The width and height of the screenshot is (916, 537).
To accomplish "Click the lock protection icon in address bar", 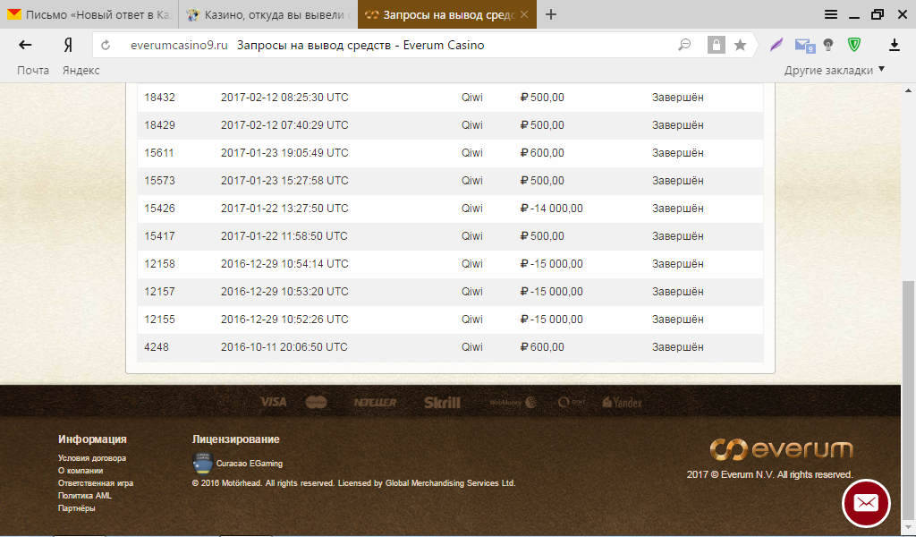I will (x=715, y=45).
